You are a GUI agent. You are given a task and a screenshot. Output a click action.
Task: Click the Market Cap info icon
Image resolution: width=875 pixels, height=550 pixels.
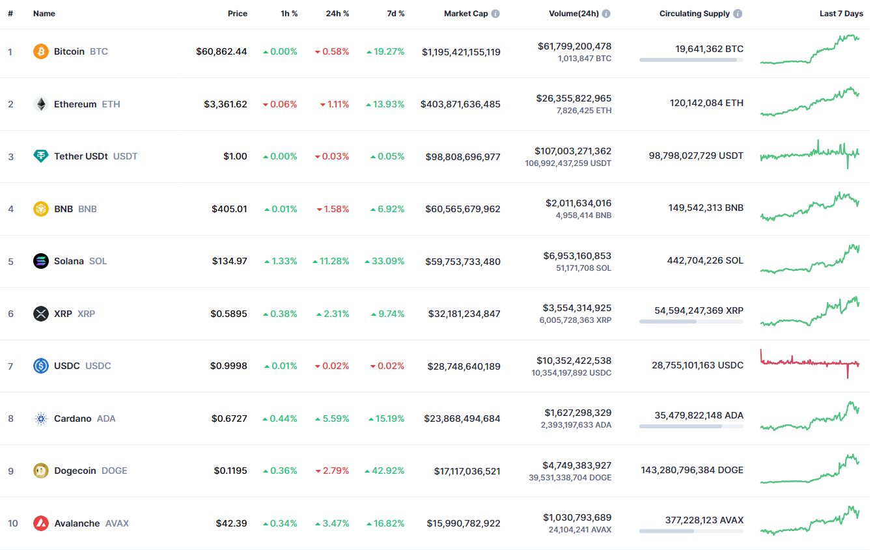click(x=495, y=14)
